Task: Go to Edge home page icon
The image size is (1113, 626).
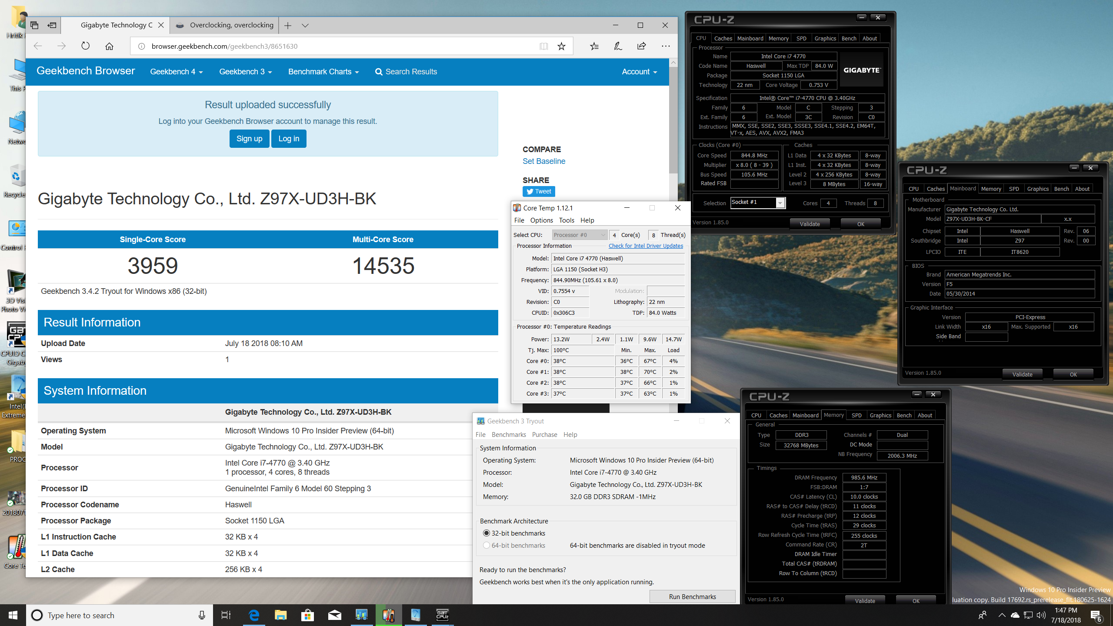Action: (109, 46)
